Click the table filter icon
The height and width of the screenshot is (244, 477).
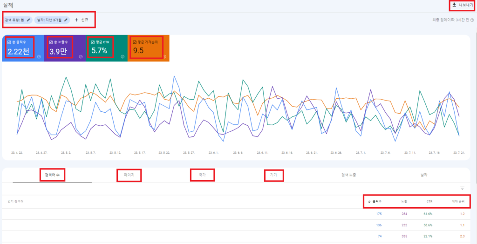(462, 188)
